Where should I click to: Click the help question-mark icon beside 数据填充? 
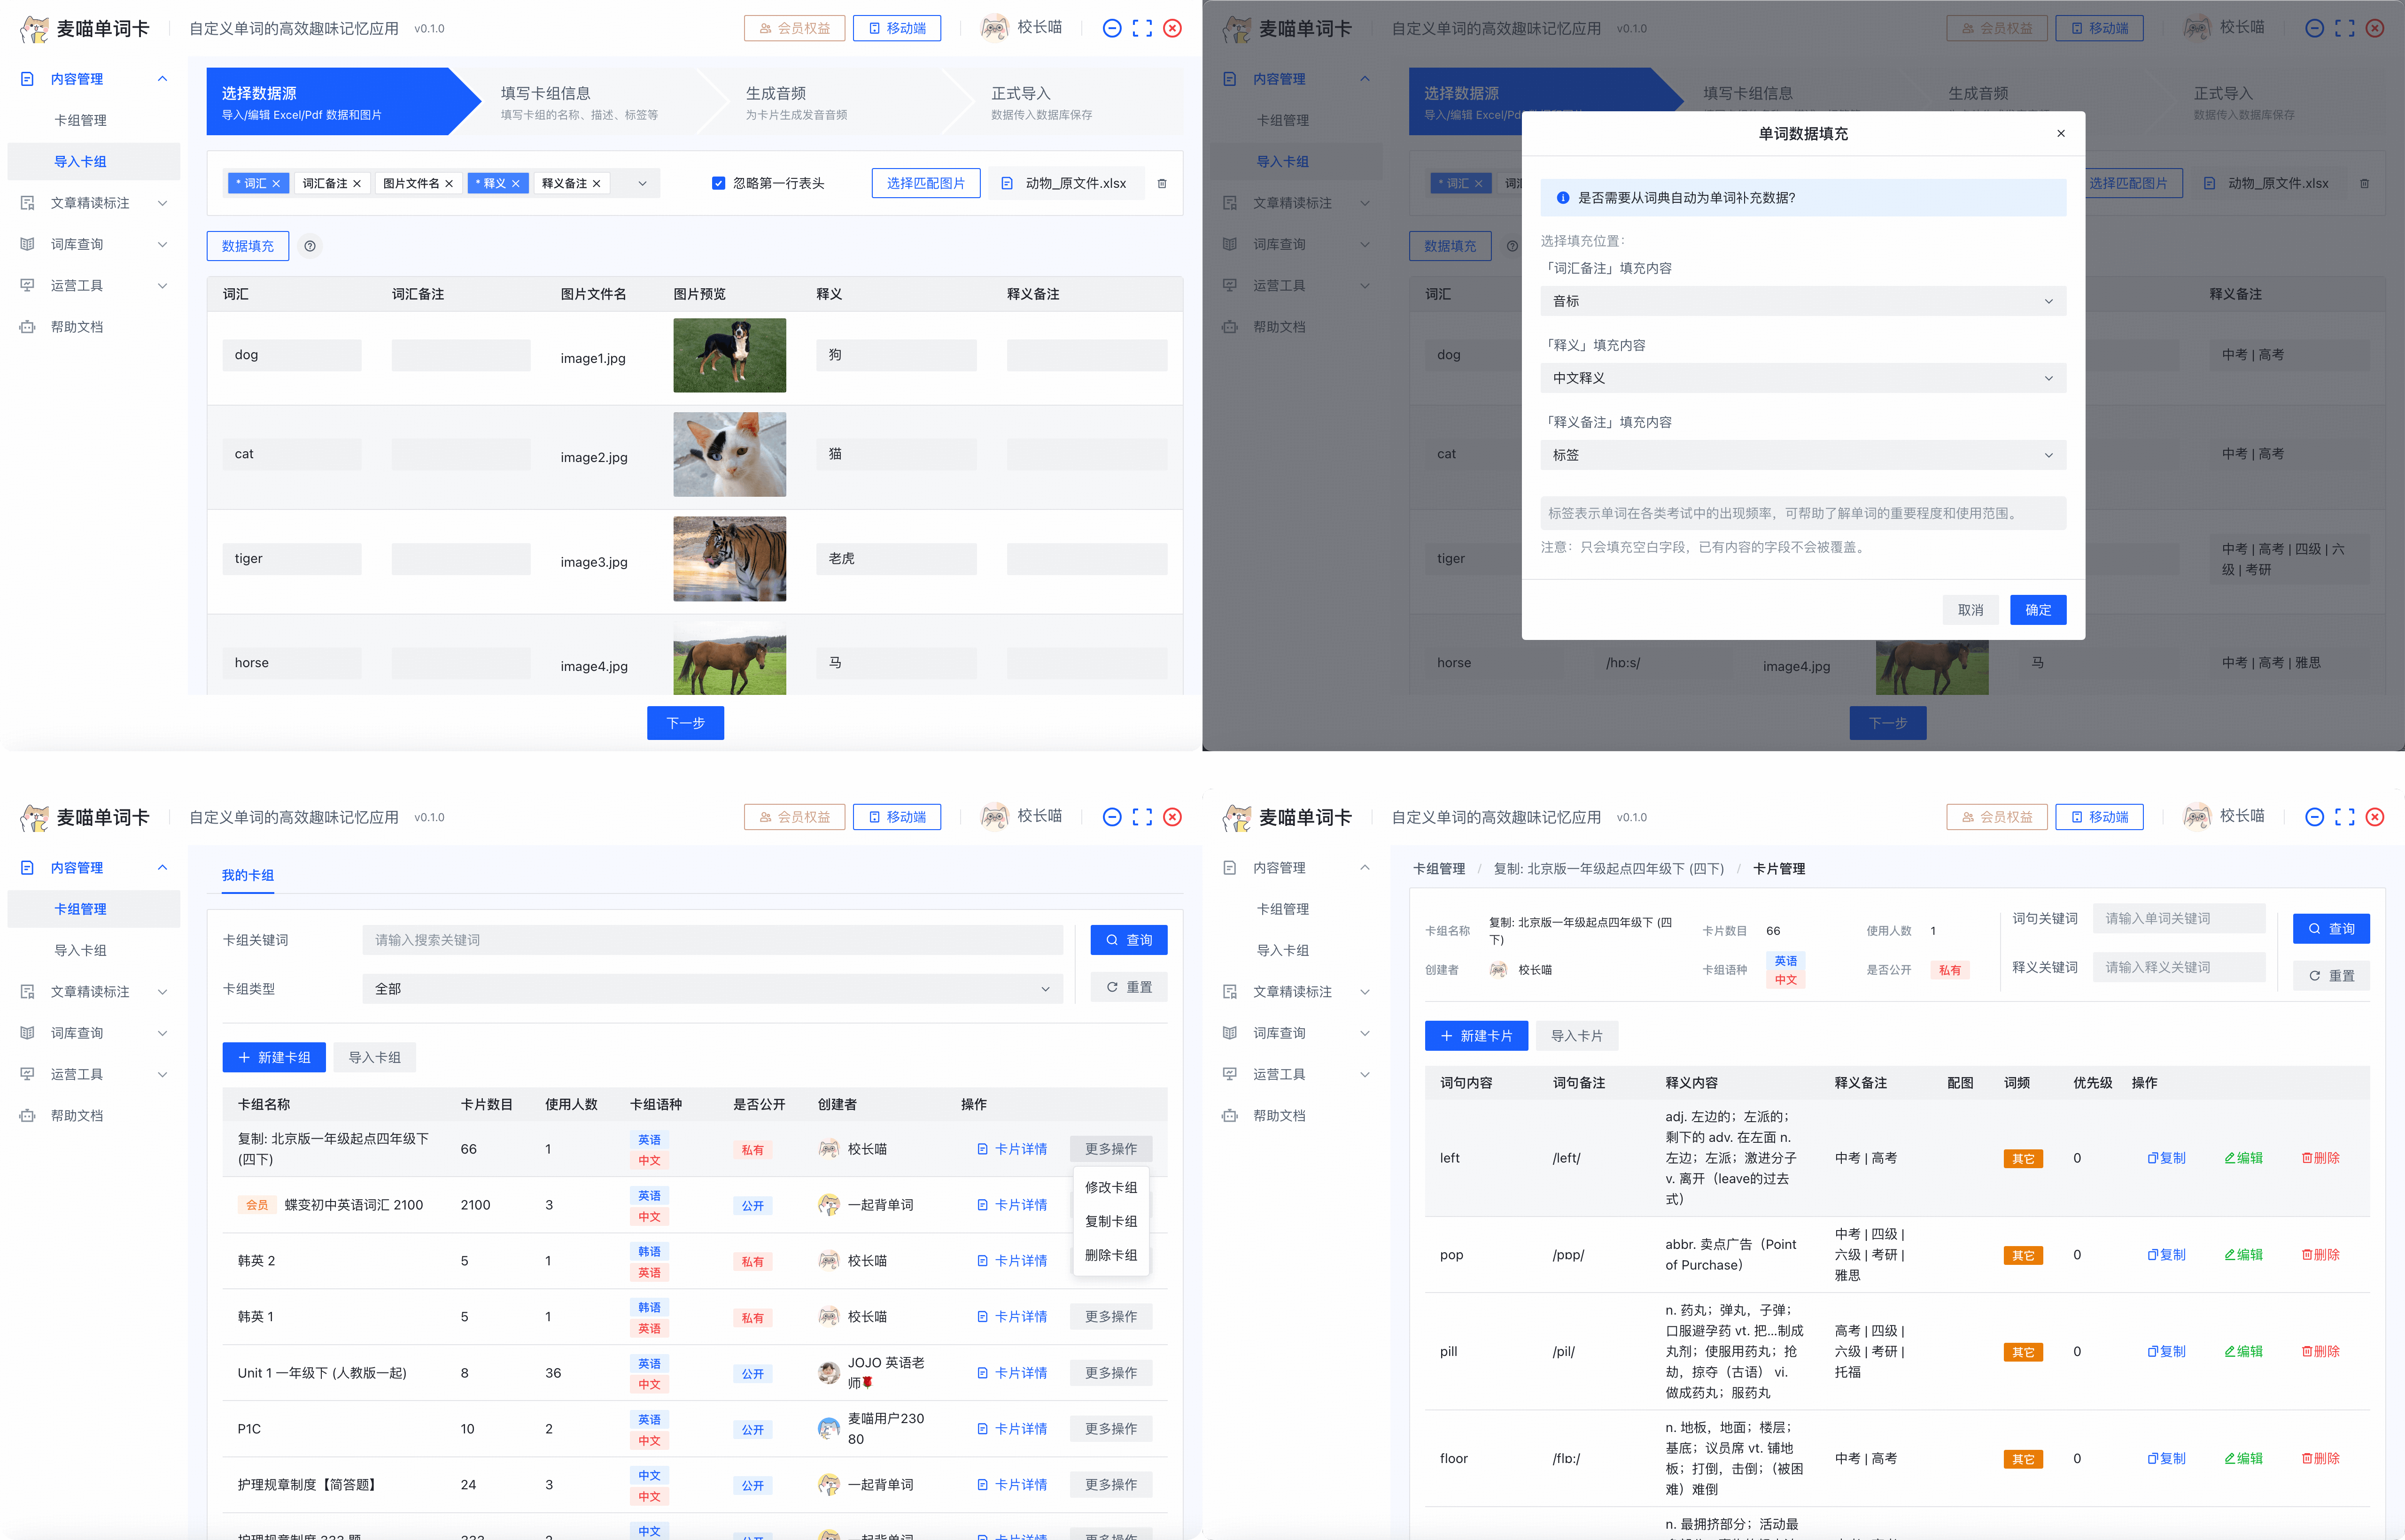tap(310, 246)
